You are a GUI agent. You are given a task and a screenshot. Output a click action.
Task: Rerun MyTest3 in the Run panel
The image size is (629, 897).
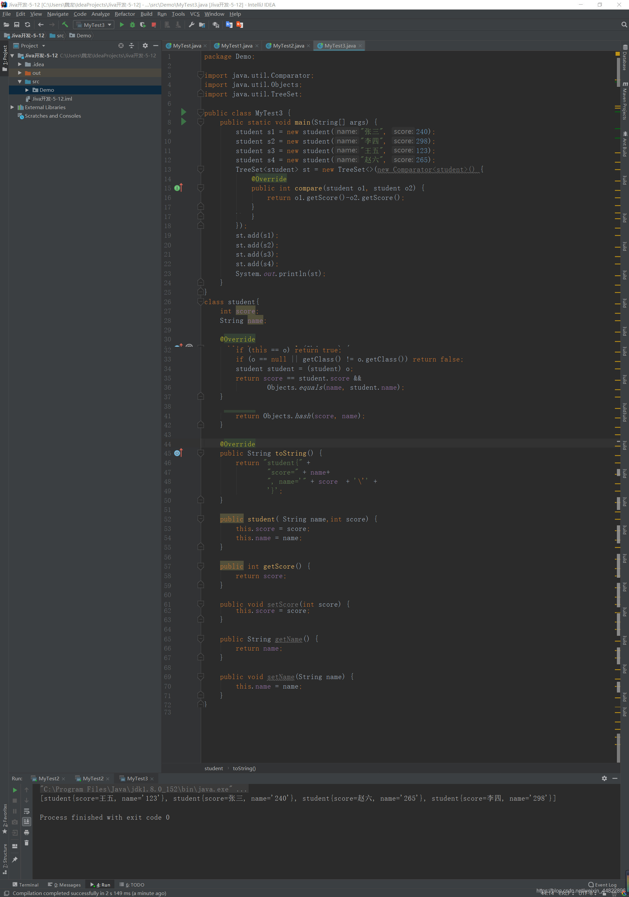(15, 790)
